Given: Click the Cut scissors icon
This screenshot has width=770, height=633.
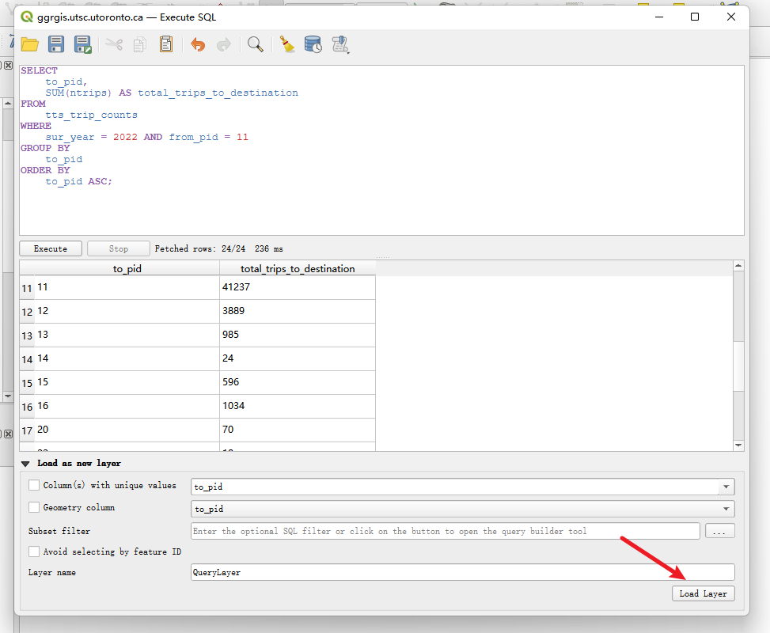Looking at the screenshot, I should point(114,44).
